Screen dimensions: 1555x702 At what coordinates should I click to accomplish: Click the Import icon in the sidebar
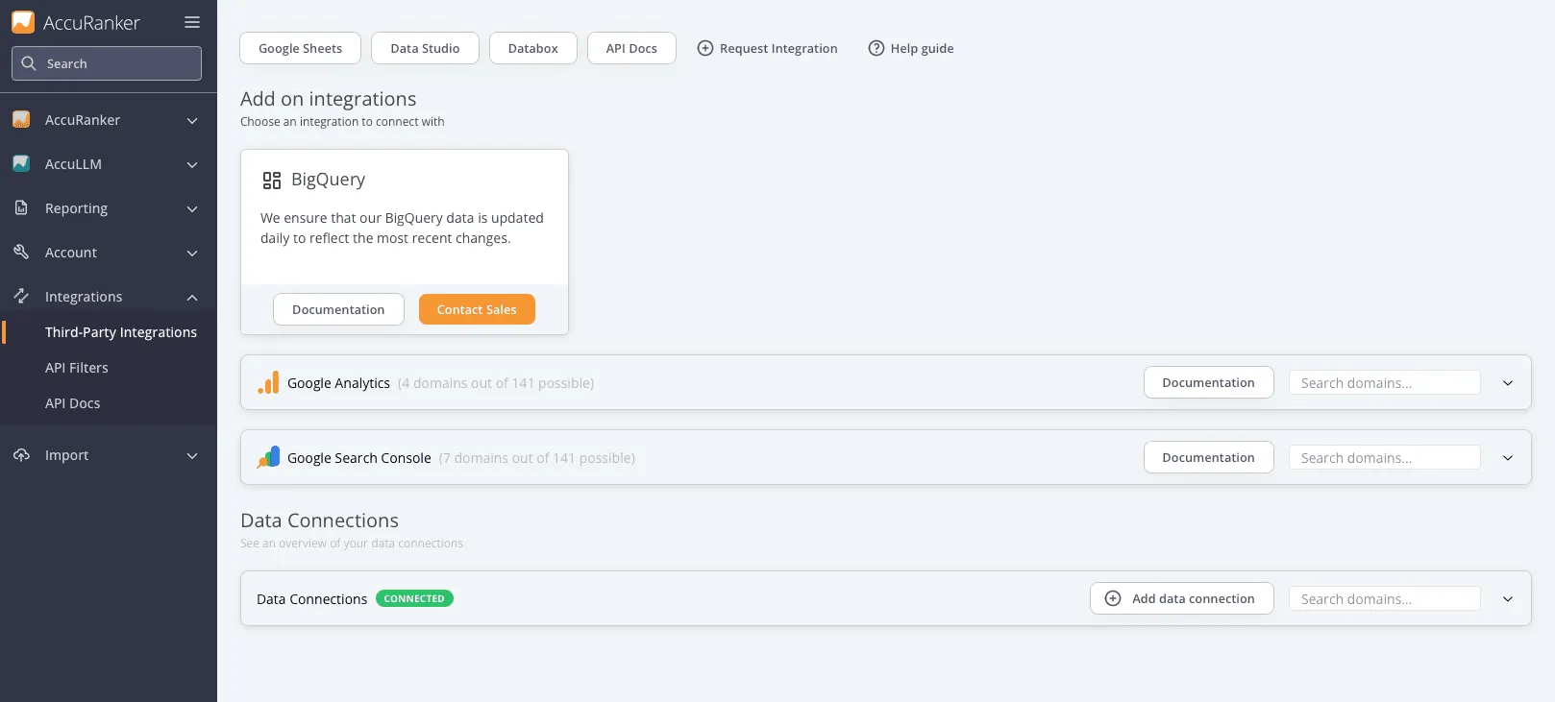[21, 455]
